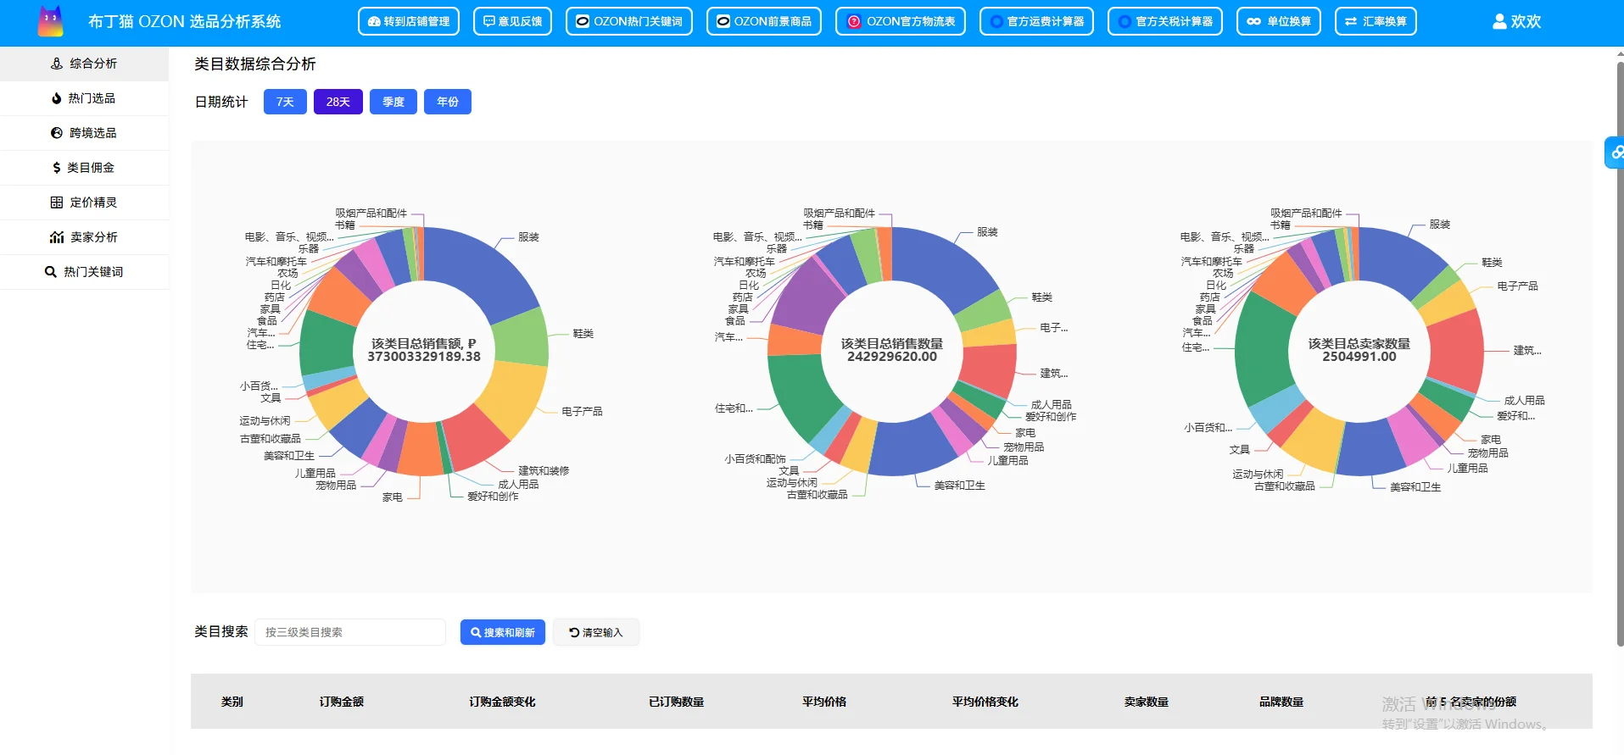Open 单位换算 unit converter
Viewport: 1624px width, 755px height.
point(1279,21)
